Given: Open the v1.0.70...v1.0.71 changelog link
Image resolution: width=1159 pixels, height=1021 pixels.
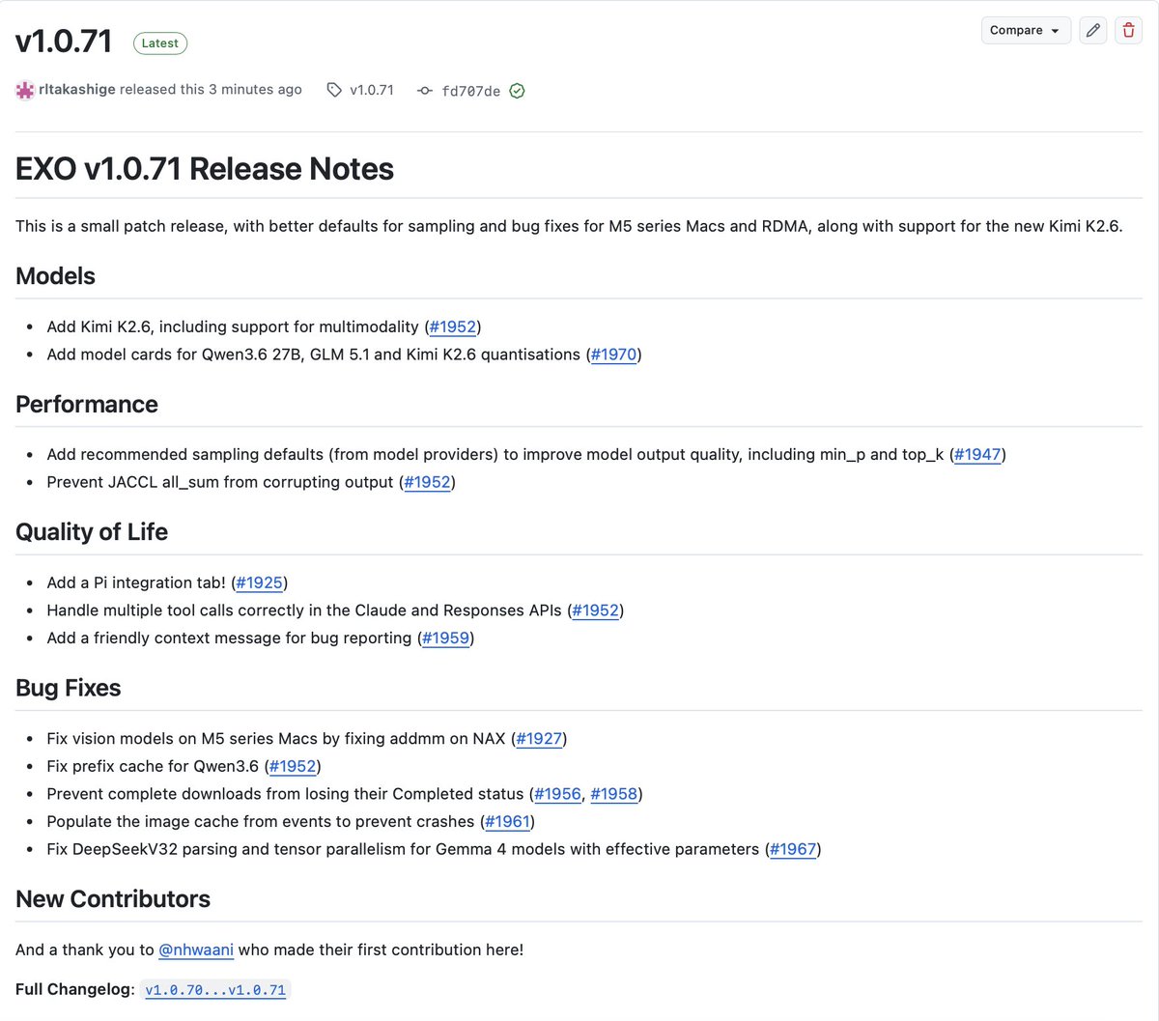Looking at the screenshot, I should pyautogui.click(x=215, y=990).
